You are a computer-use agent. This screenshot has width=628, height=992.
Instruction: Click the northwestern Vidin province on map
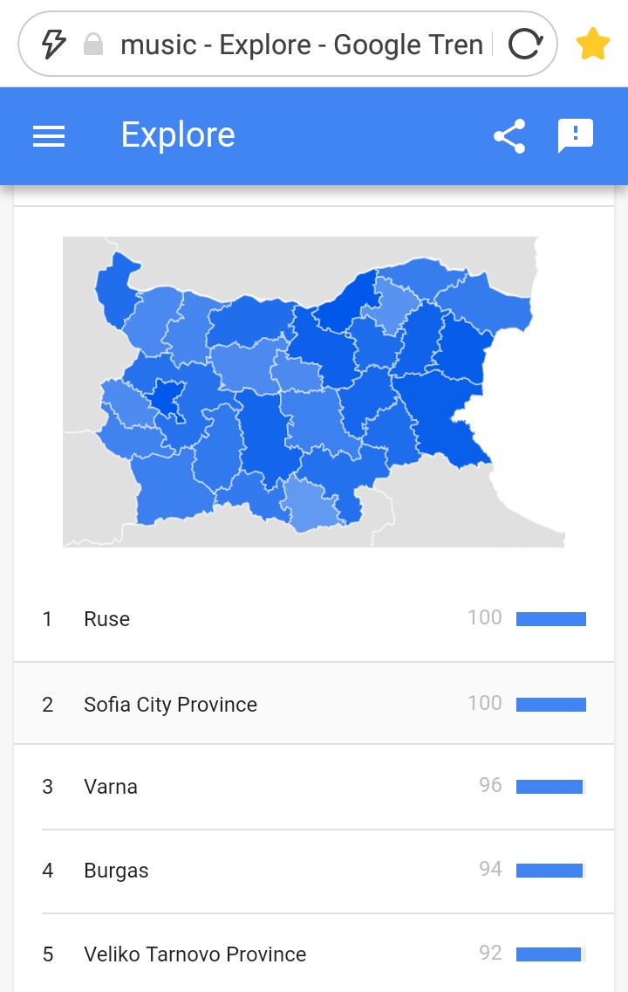pyautogui.click(x=113, y=288)
